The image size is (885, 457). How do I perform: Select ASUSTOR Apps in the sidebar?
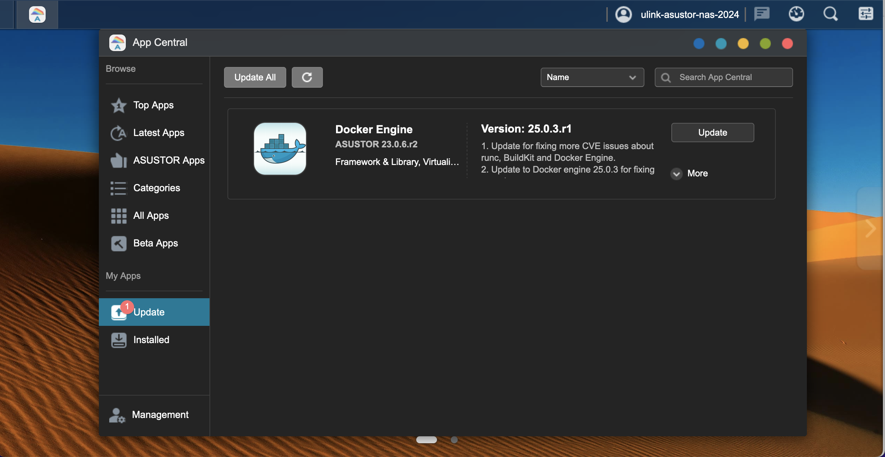pos(168,160)
